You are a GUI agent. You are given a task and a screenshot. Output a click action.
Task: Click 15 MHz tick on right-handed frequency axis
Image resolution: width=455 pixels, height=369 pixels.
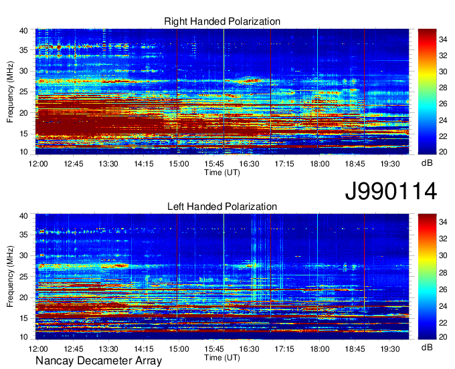point(23,134)
